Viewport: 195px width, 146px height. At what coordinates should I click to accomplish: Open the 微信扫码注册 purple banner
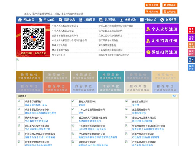(162, 52)
